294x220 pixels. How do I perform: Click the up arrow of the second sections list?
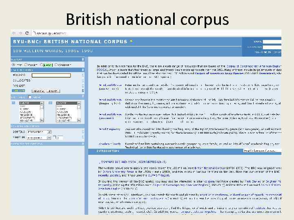79,103
